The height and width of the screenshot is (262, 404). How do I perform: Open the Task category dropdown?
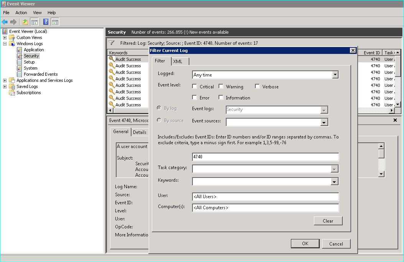[x=334, y=169]
